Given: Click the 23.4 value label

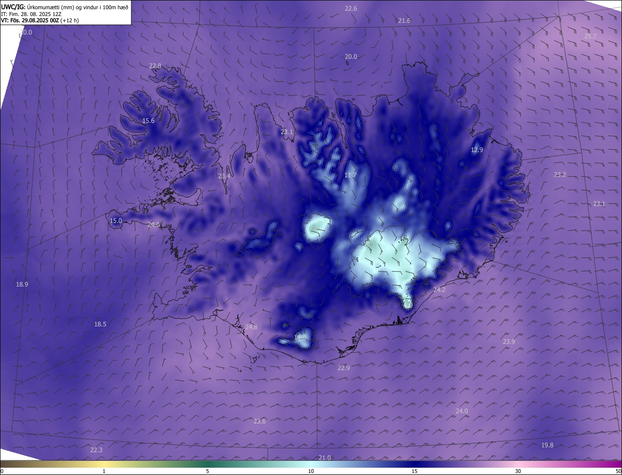Looking at the screenshot, I should [x=224, y=176].
